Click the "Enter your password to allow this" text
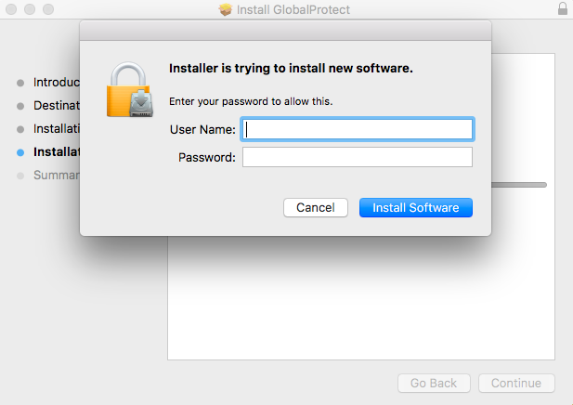Viewport: 573px width, 405px height. [250, 100]
